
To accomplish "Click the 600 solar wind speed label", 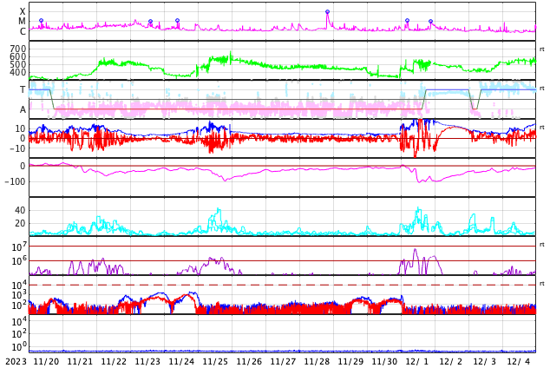I will pyautogui.click(x=18, y=56).
